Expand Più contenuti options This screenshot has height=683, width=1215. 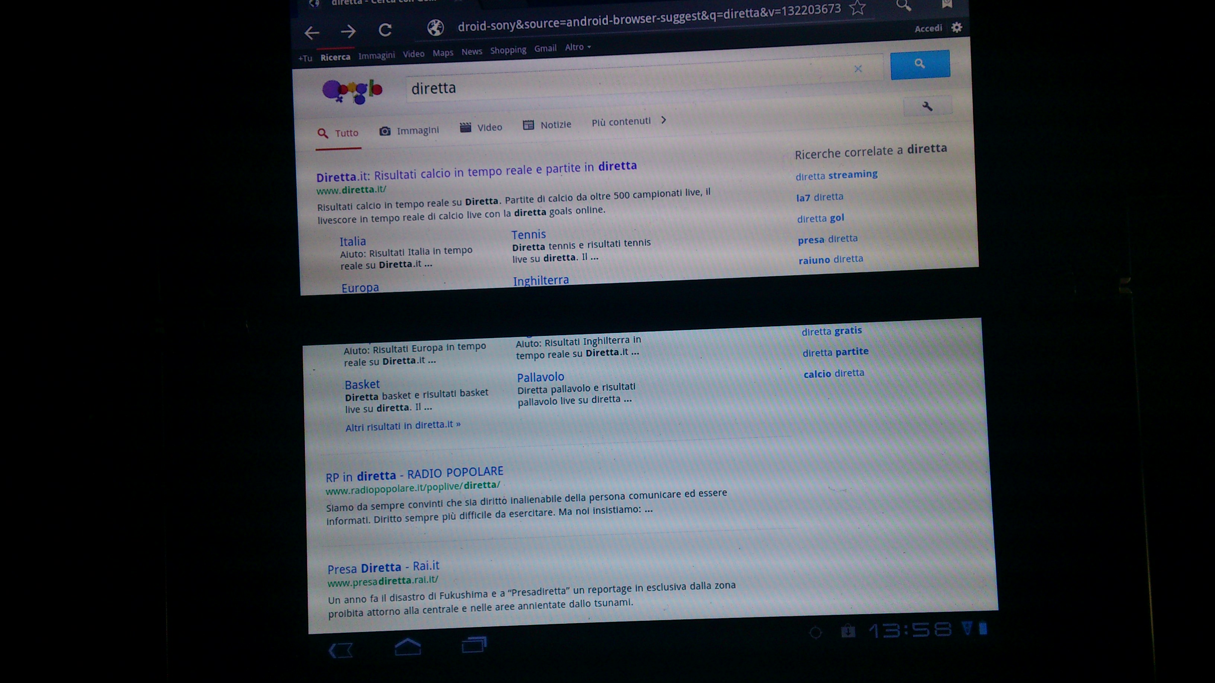pyautogui.click(x=629, y=122)
